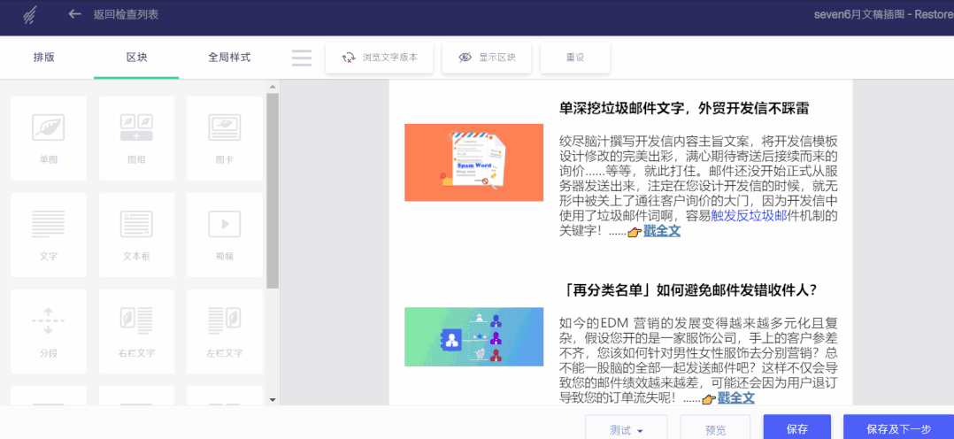The width and height of the screenshot is (954, 439).
Task: Click the contacts segmentation thumbnail
Action: 474,336
